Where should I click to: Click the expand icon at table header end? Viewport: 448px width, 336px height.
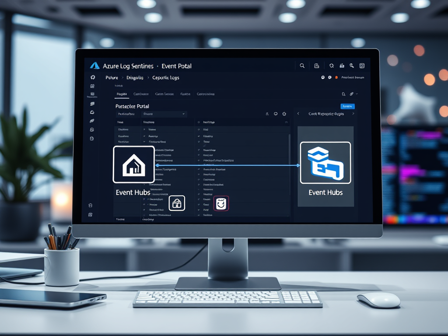click(x=286, y=122)
